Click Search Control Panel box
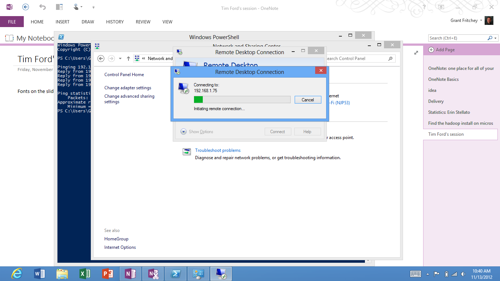Screen dimensions: 500x281 pyautogui.click(x=359, y=59)
